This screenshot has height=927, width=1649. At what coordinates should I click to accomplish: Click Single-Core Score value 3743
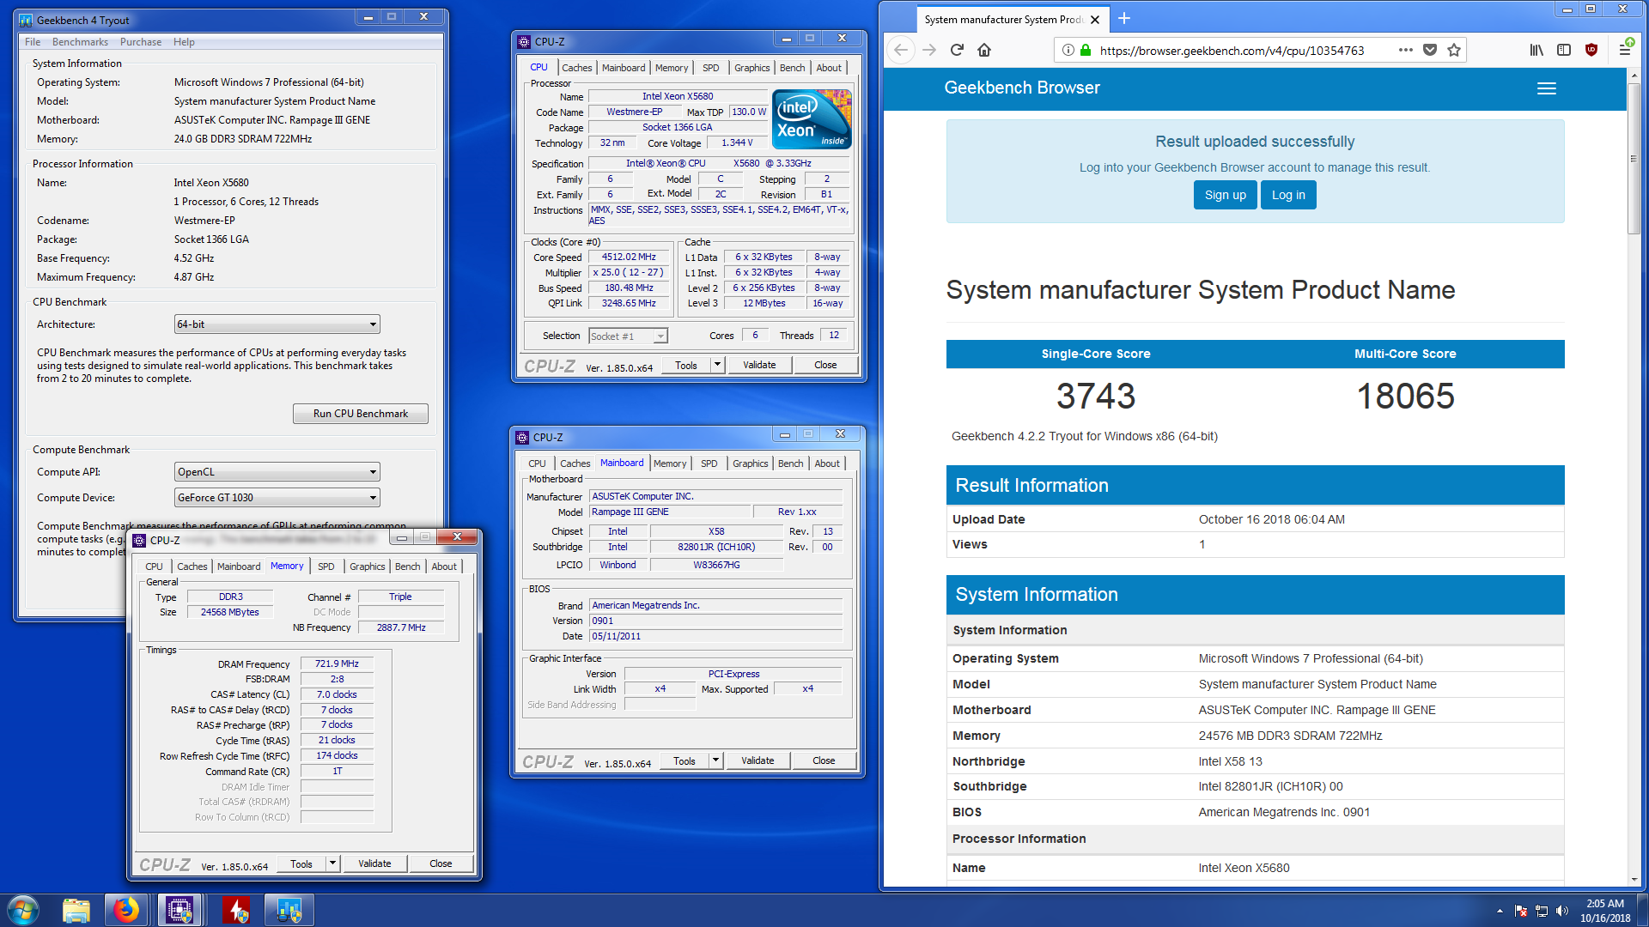1096,397
